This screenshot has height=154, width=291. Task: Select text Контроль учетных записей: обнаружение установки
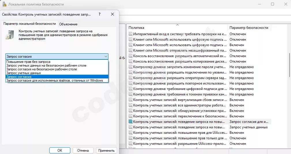pyautogui.click(x=180, y=111)
